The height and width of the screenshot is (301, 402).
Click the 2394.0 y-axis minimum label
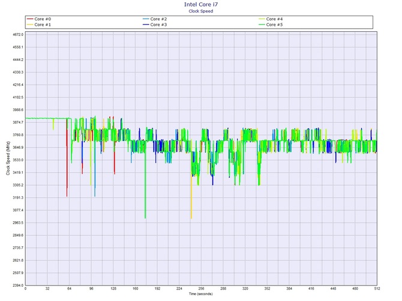pyautogui.click(x=18, y=285)
